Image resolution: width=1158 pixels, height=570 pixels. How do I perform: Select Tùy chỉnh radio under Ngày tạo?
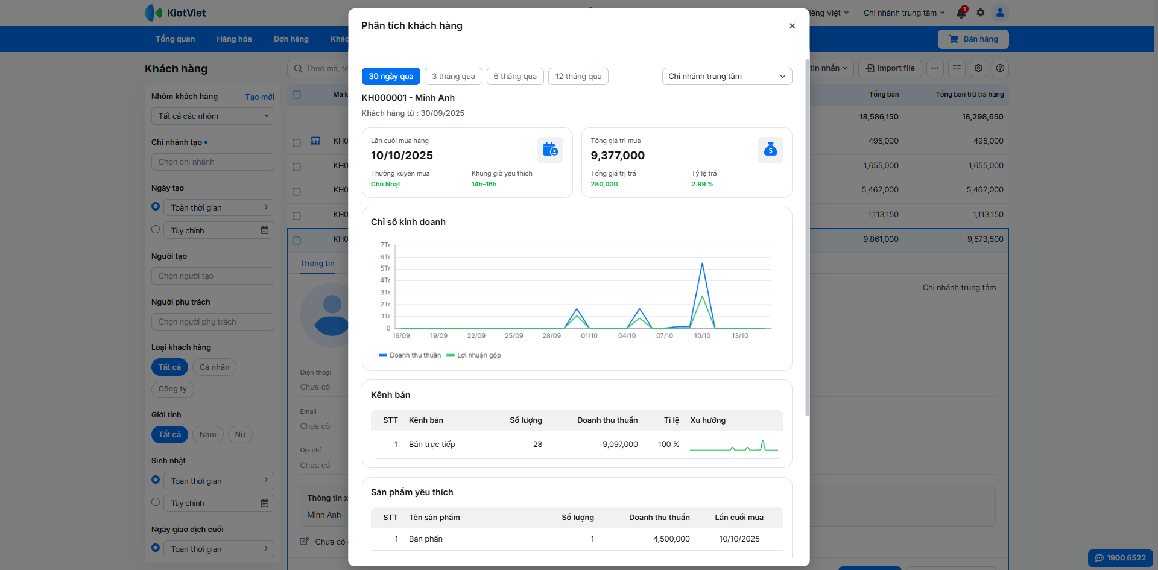point(156,230)
